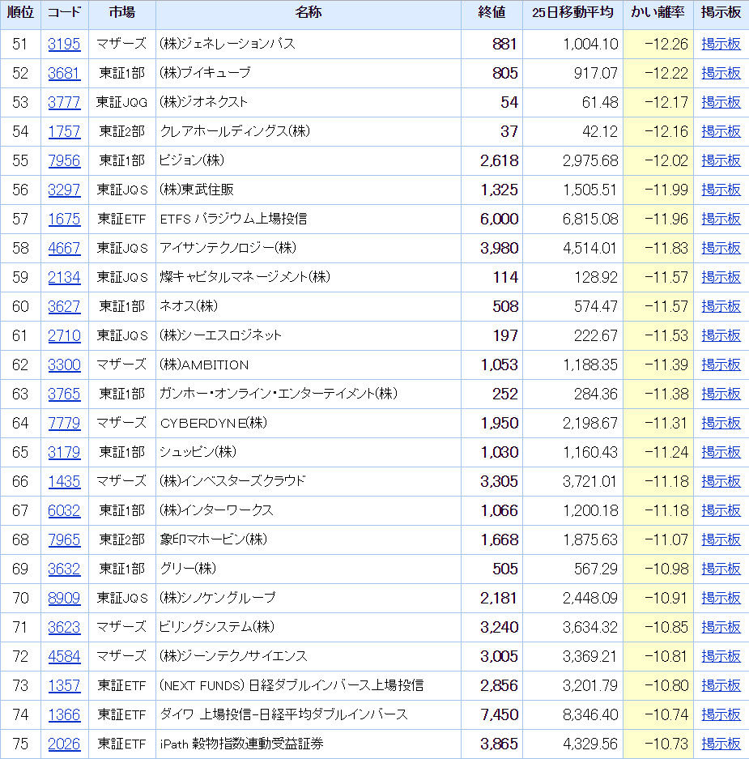749x759 pixels.
Task: Select closing price 6,000 cell
Action: pos(492,219)
